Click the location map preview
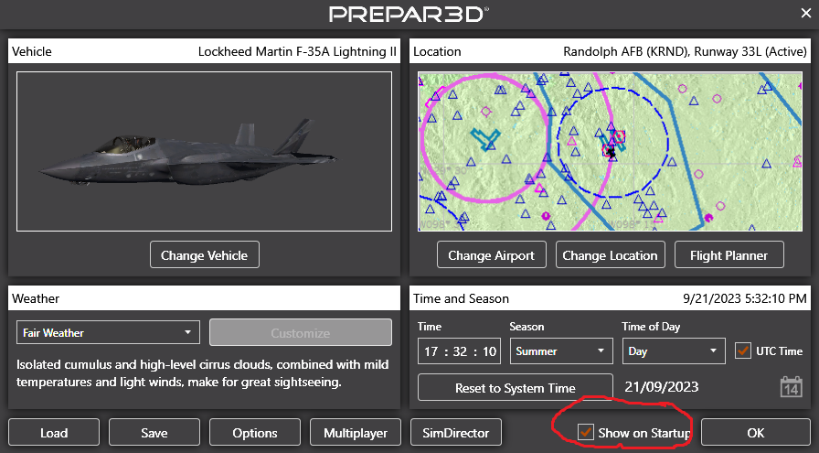 click(610, 152)
